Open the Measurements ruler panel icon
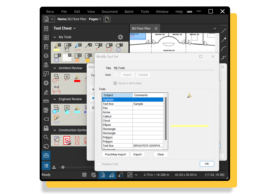This screenshot has height=194, width=272. (x=46, y=101)
